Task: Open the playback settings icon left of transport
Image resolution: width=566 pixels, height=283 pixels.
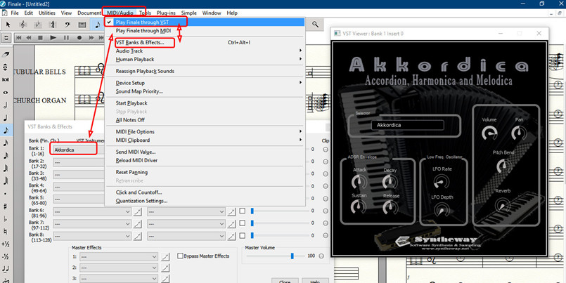Action: click(x=7, y=37)
